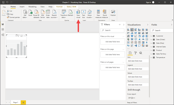Open the Excel data source button
This screenshot has width=174, height=105.
click(x=30, y=13)
